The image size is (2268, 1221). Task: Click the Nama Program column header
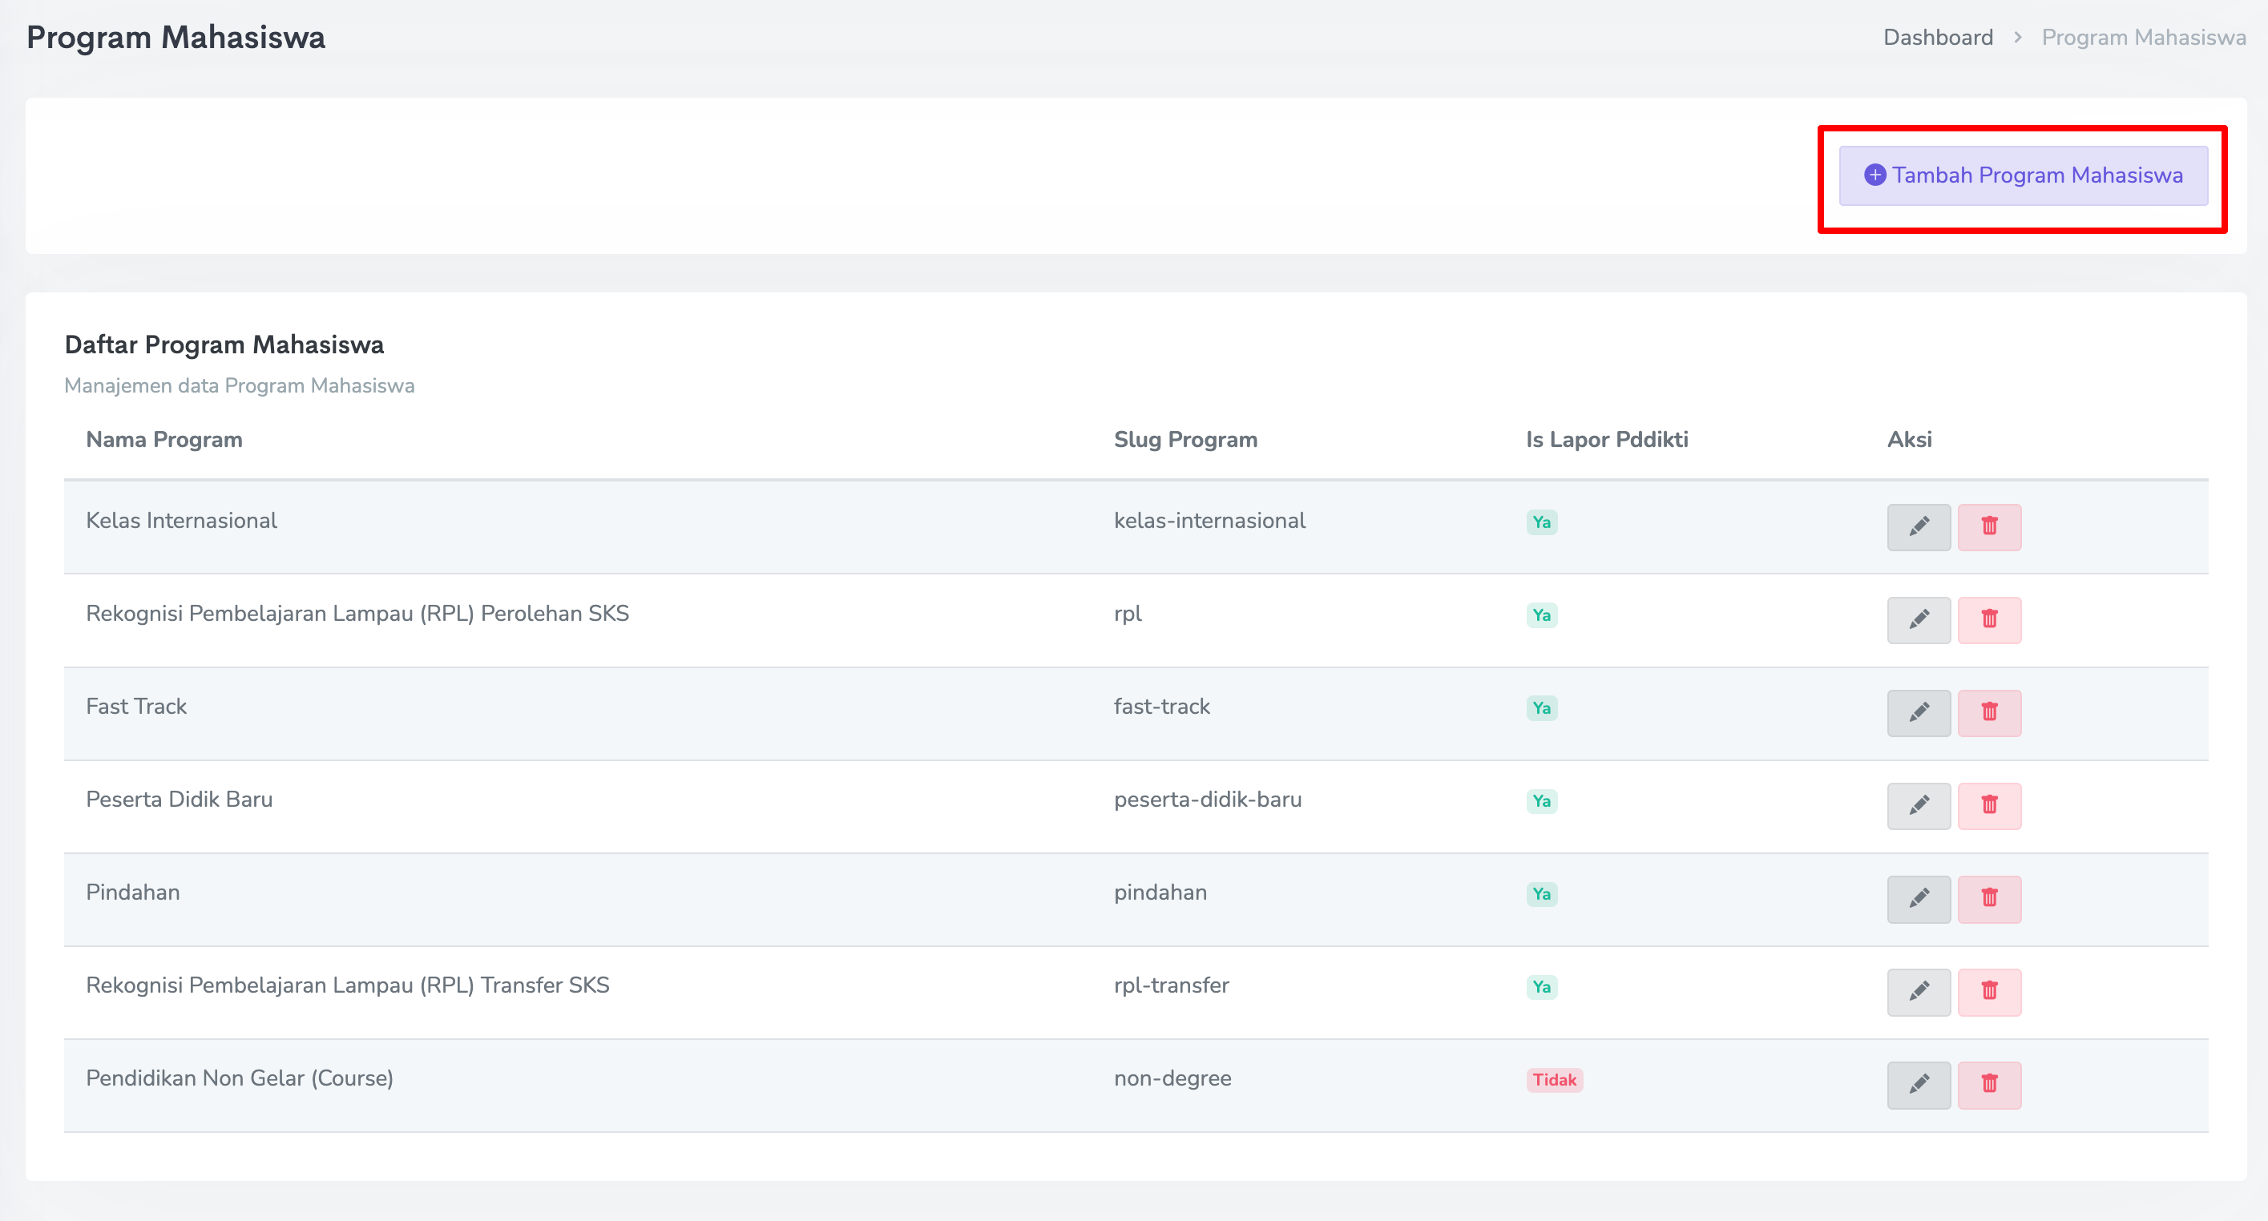[x=163, y=439]
